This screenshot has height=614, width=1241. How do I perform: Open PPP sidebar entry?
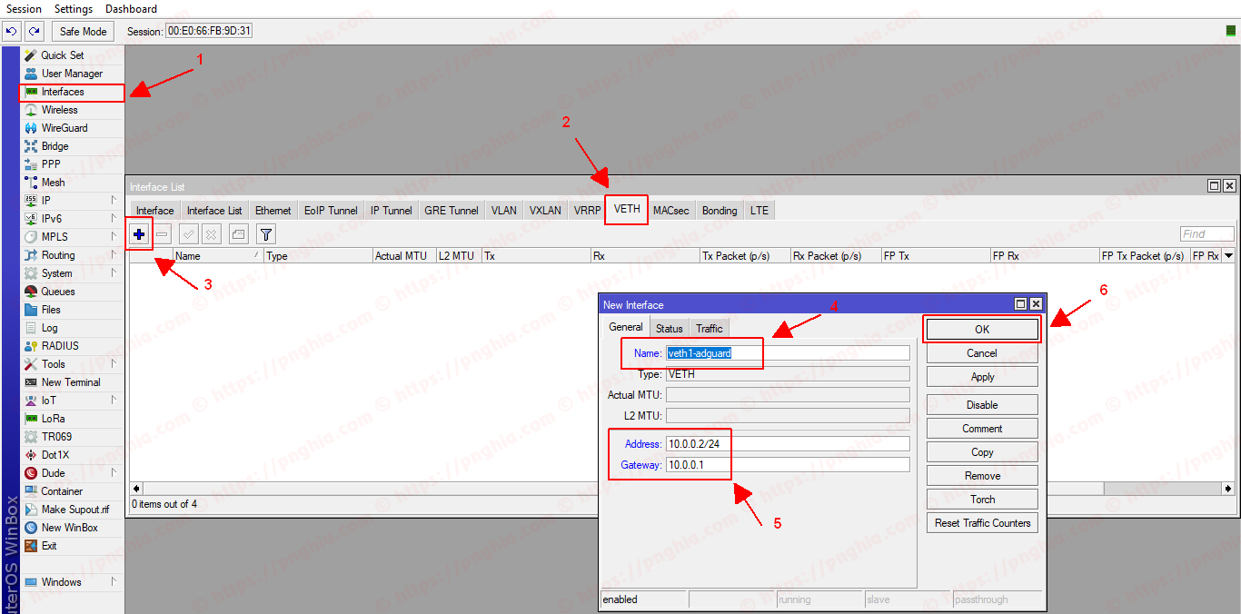51,164
